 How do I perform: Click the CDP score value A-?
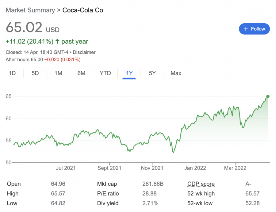click(x=248, y=184)
